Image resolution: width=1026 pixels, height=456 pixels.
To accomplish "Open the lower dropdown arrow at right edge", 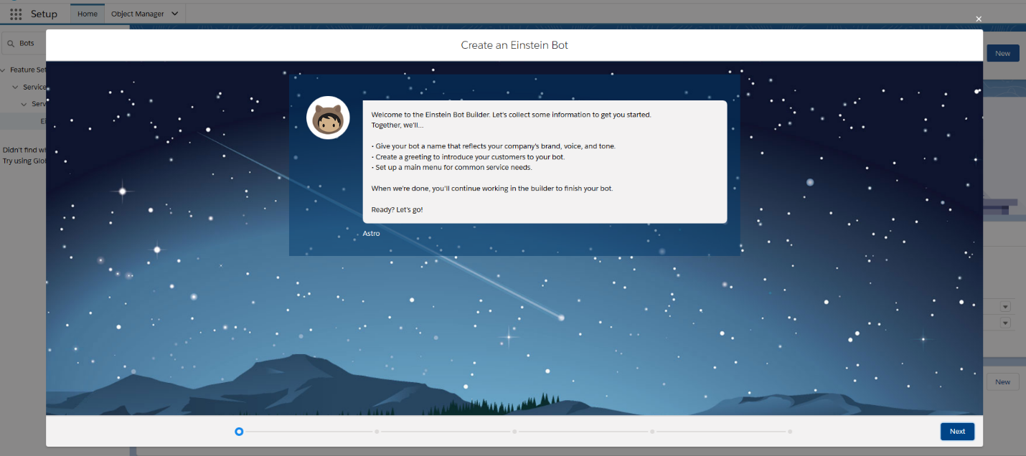I will [1005, 323].
